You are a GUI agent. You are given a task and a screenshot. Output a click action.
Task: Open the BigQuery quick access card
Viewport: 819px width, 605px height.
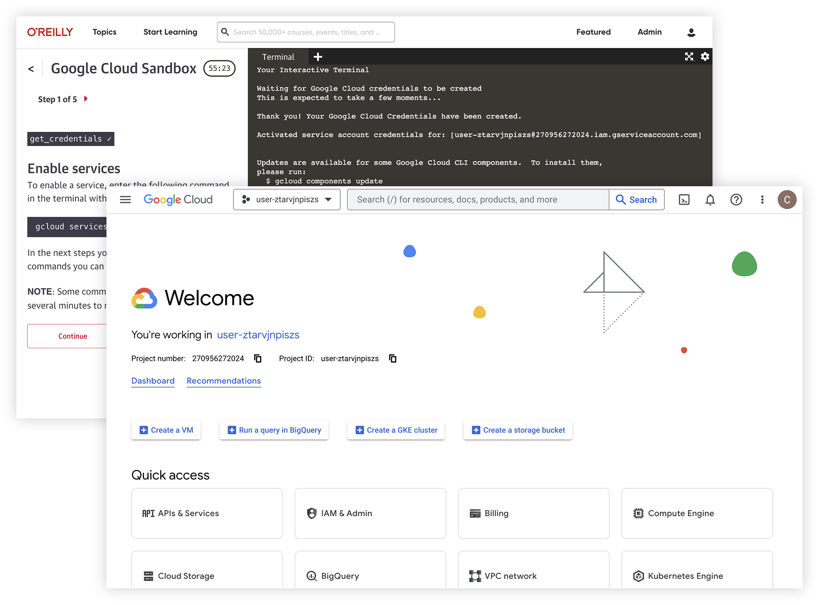(370, 570)
